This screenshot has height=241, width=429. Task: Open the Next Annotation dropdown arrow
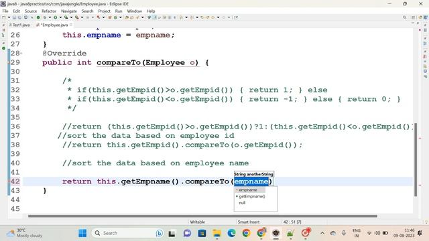coord(186,17)
